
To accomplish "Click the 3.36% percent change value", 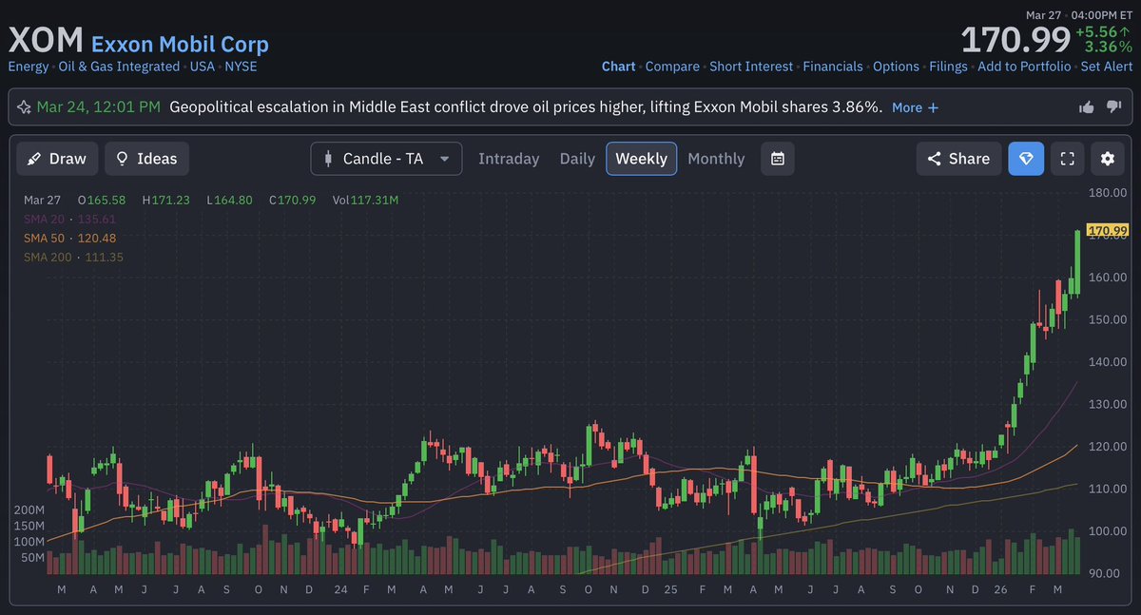I will click(1109, 47).
